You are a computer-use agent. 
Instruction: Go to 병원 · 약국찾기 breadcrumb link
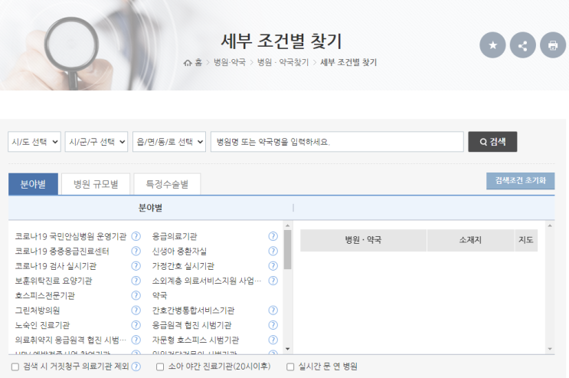click(x=283, y=63)
